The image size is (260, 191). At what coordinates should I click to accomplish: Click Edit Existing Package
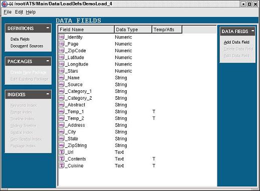(x=30, y=79)
